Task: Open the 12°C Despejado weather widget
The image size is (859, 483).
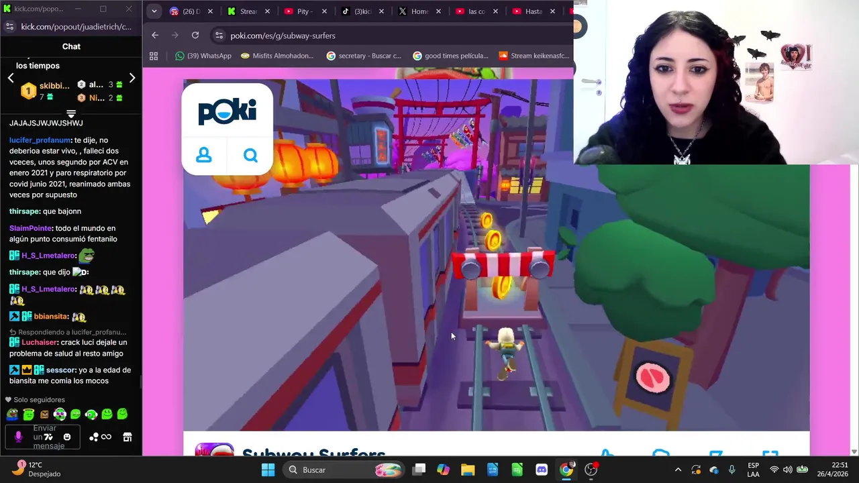Action: (35, 469)
